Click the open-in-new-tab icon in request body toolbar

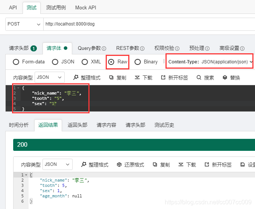pos(163,78)
